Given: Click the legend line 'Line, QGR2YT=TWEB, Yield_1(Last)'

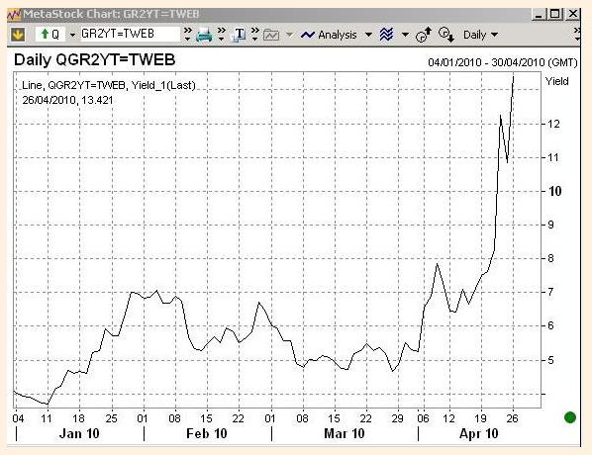Looking at the screenshot, I should [x=109, y=86].
